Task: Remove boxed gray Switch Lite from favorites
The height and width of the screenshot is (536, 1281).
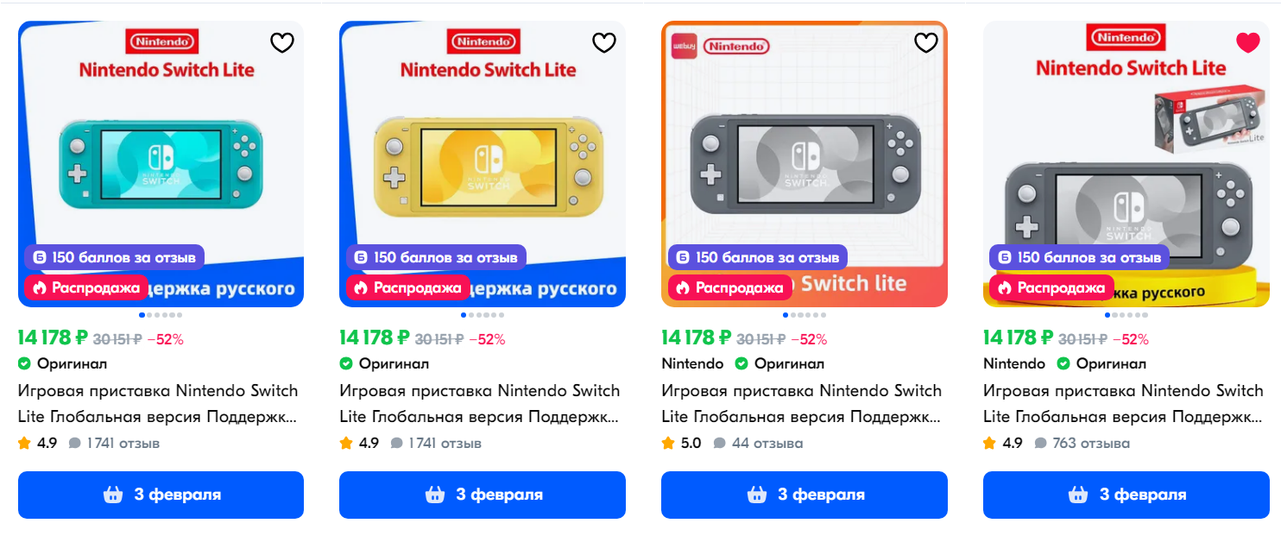Action: pyautogui.click(x=1248, y=42)
